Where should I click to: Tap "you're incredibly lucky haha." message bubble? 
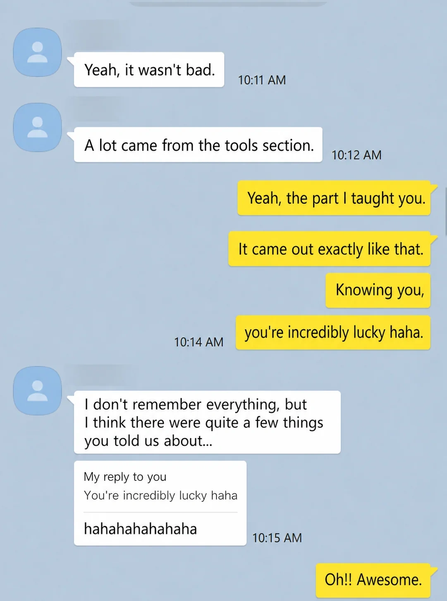pos(333,333)
